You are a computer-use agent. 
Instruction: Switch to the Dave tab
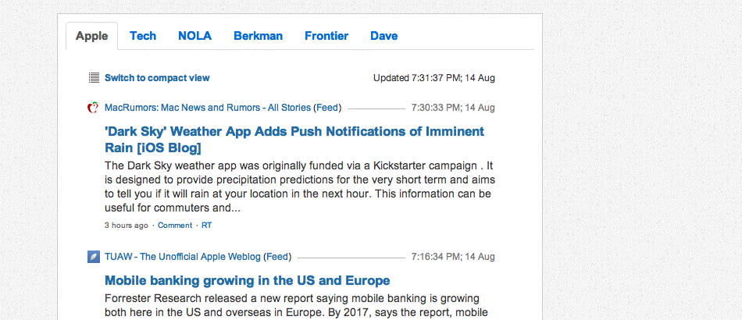pos(383,36)
